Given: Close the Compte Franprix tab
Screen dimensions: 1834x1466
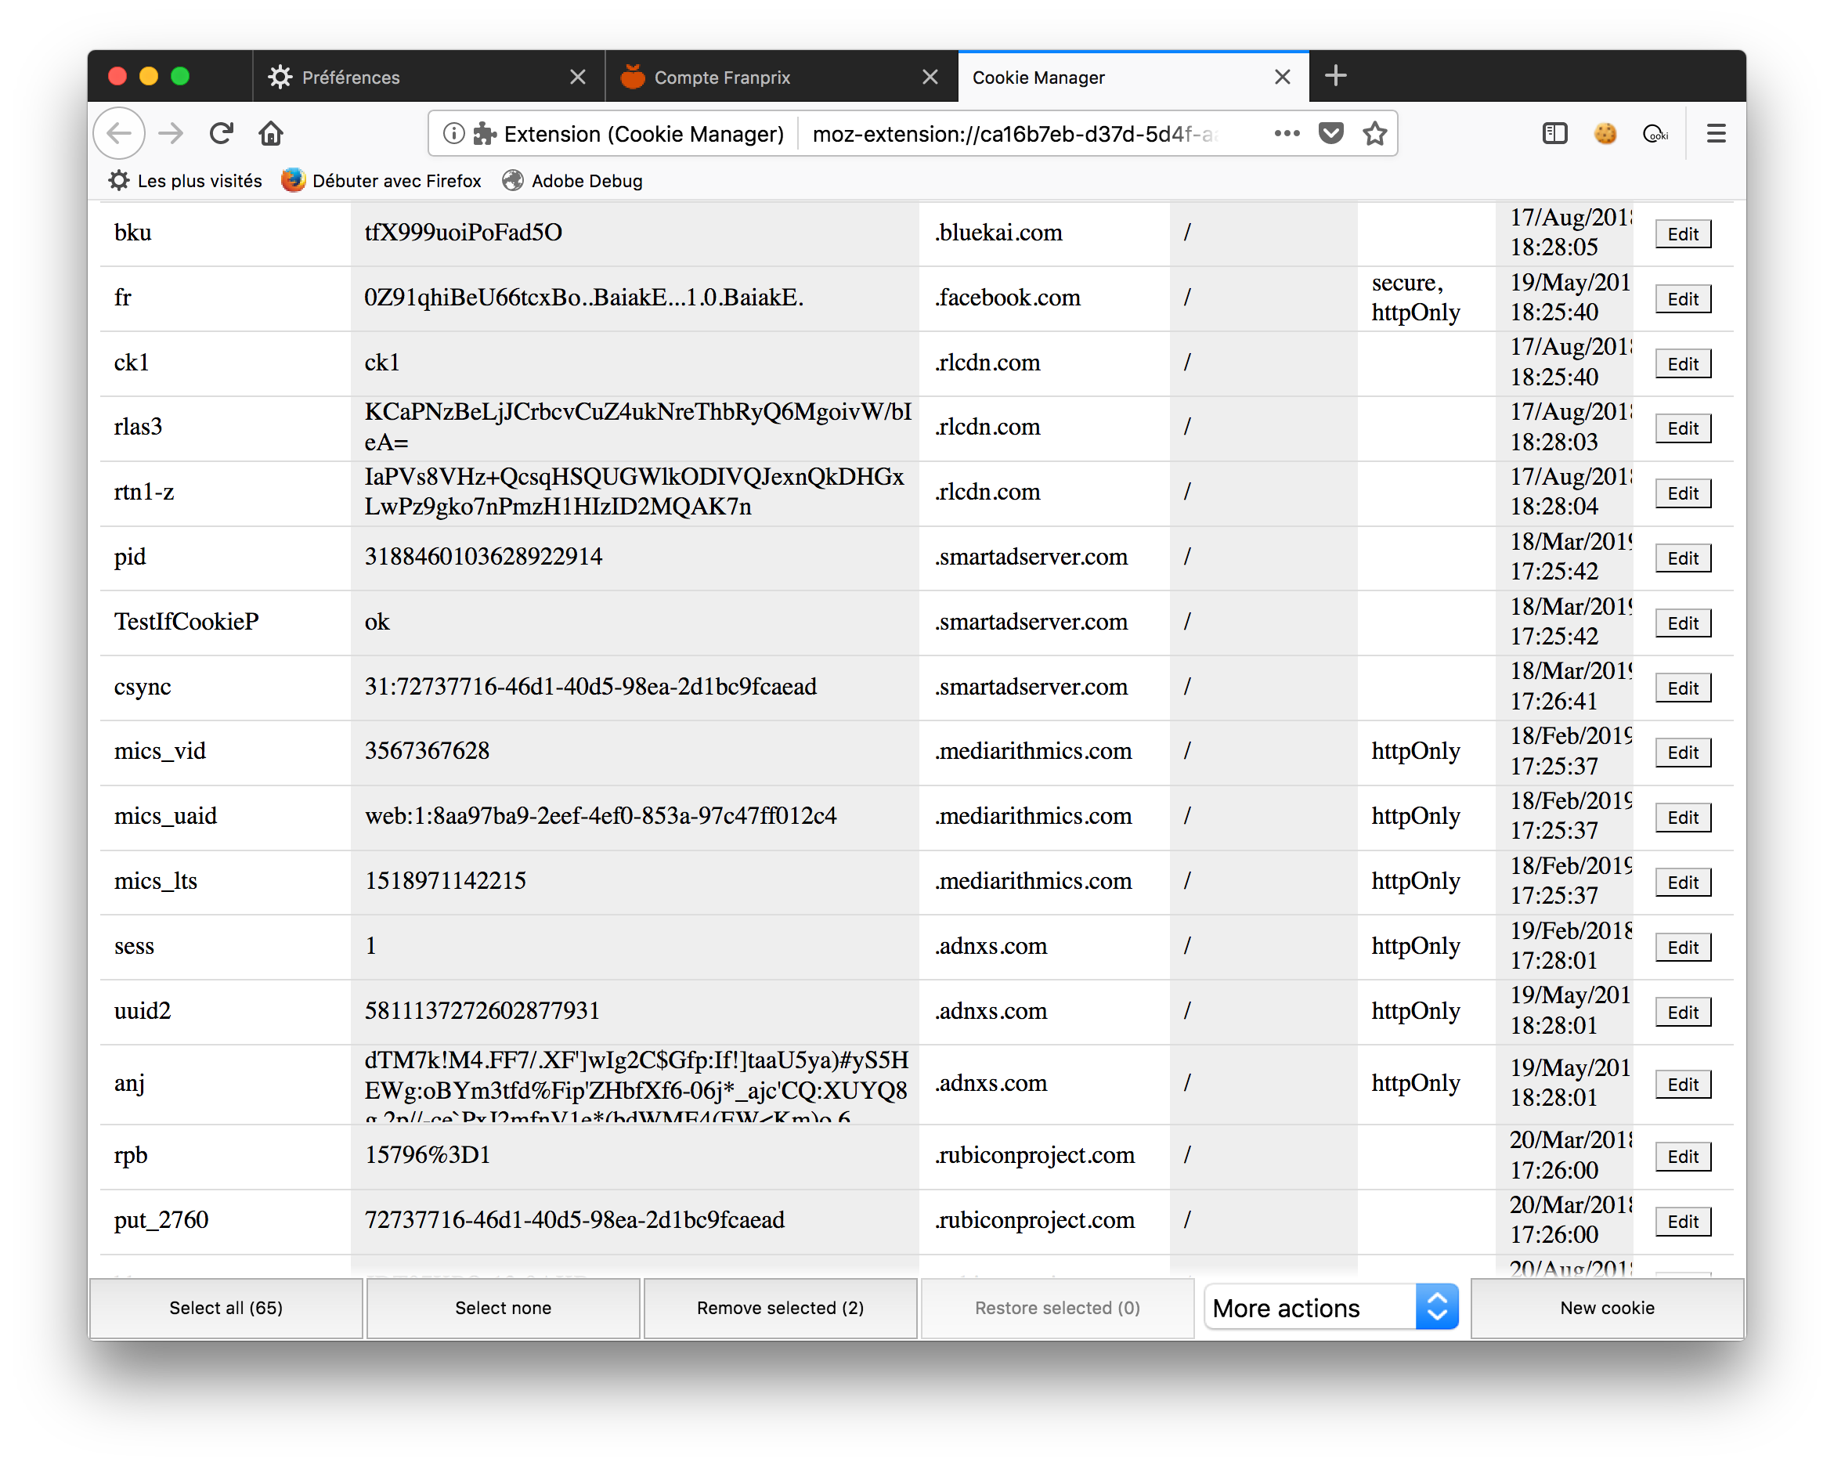Looking at the screenshot, I should click(930, 78).
